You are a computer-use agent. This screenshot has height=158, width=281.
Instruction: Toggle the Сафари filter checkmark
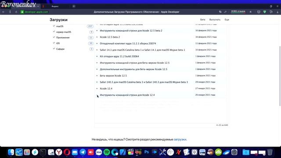pos(54,49)
